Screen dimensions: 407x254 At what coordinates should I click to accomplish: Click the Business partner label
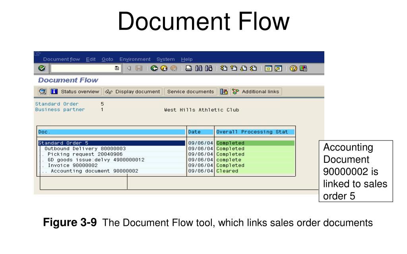point(60,110)
